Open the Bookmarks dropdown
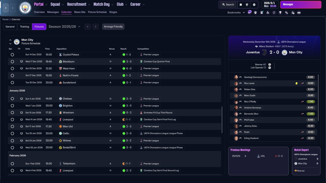 pos(236,12)
